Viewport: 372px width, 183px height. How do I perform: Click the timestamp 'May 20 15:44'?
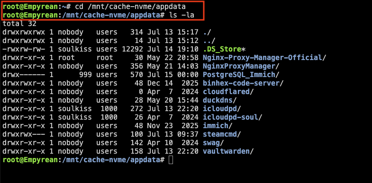click(x=172, y=100)
